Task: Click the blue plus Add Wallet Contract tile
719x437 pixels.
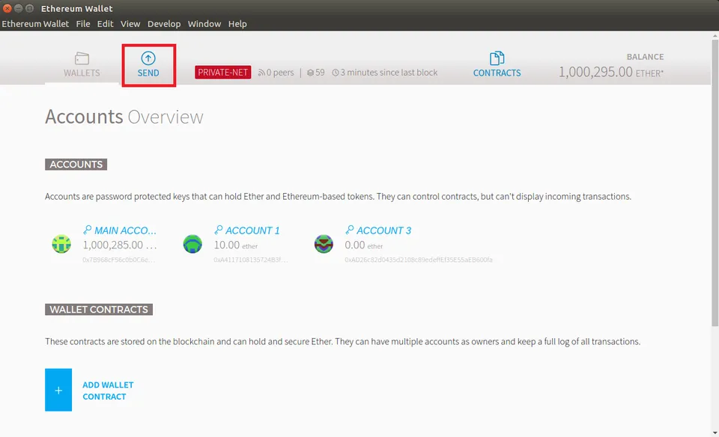Action: pyautogui.click(x=58, y=390)
